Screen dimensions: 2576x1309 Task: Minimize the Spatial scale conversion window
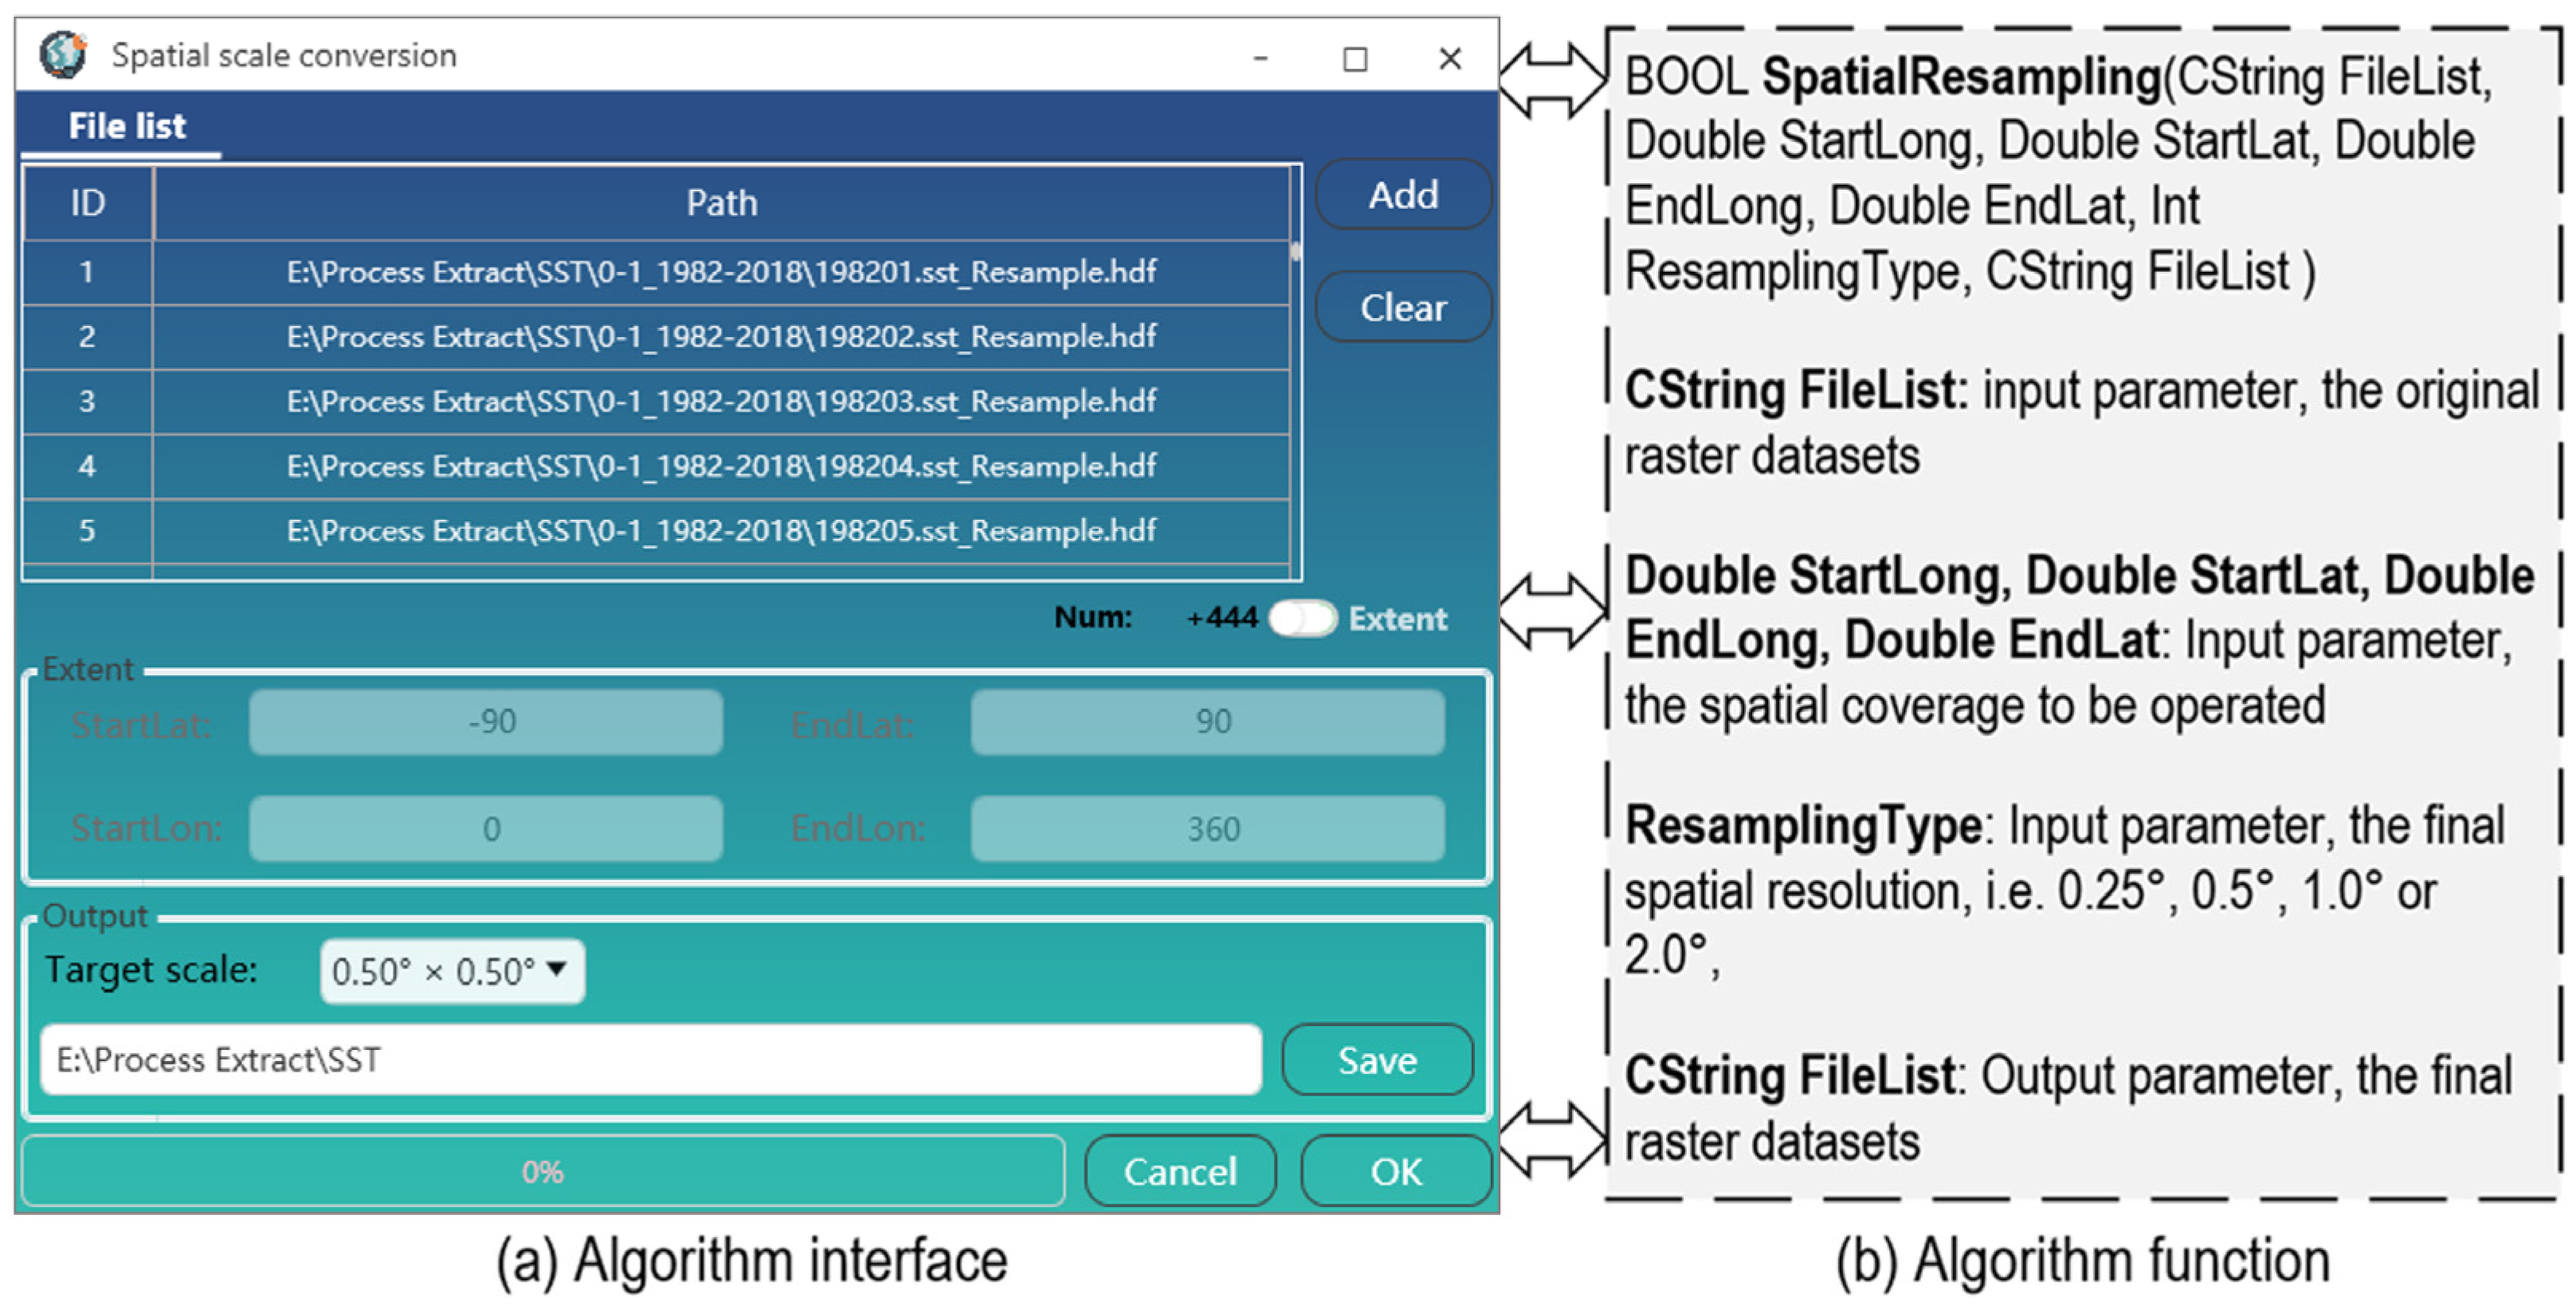tap(1260, 58)
